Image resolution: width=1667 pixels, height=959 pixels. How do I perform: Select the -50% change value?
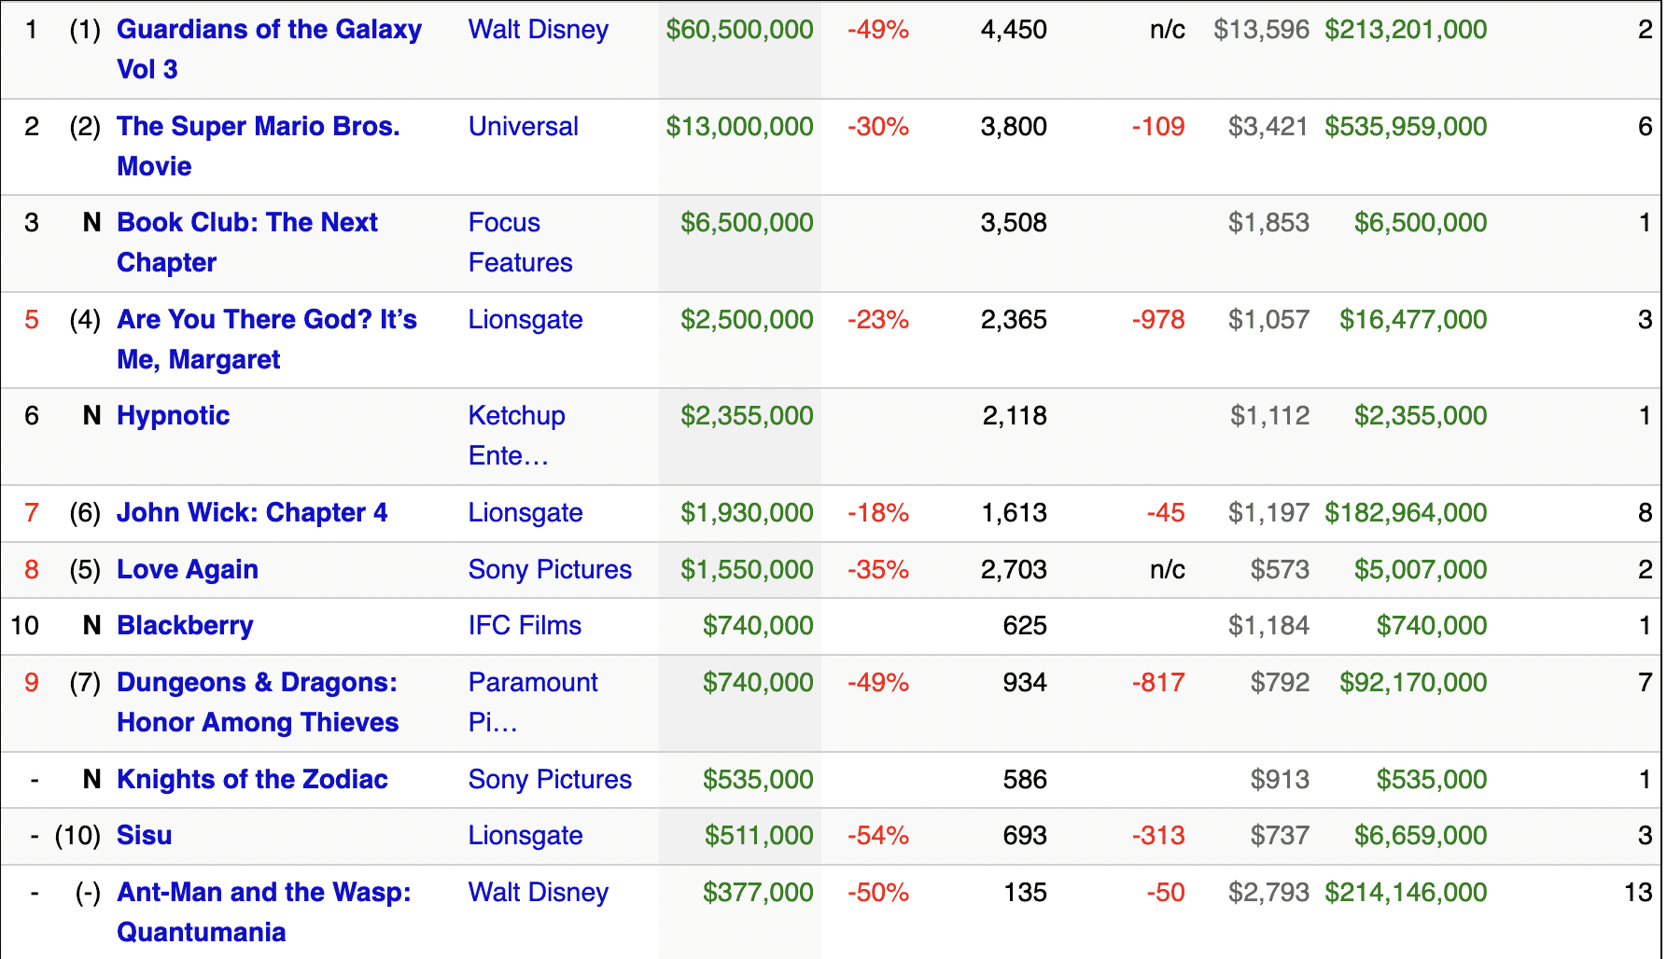click(x=878, y=893)
